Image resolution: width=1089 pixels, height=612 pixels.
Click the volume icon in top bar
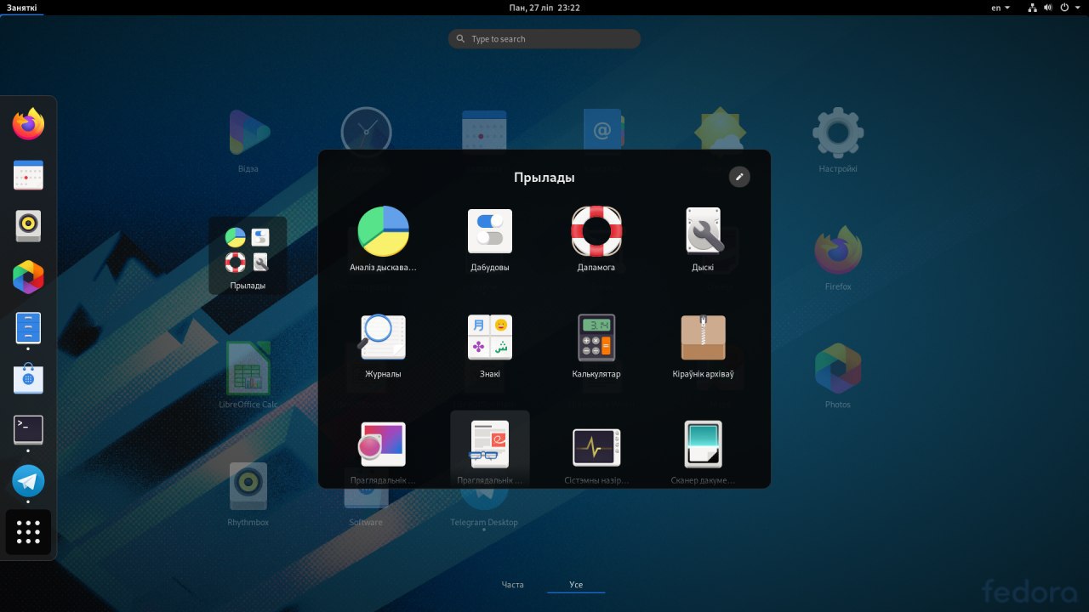point(1048,8)
